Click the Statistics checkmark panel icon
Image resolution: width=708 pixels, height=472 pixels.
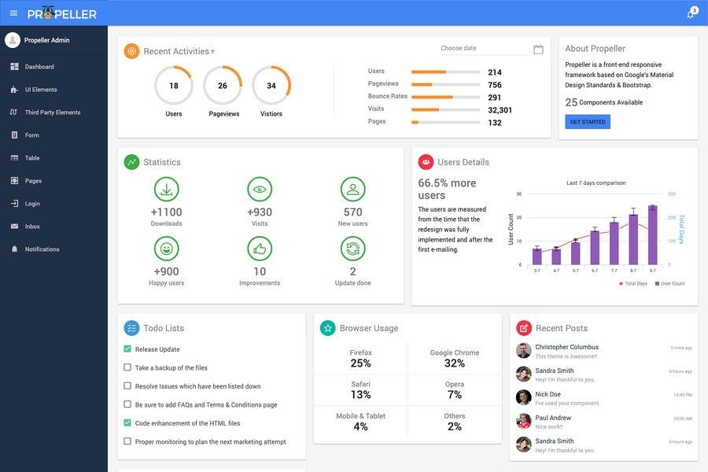coord(132,161)
